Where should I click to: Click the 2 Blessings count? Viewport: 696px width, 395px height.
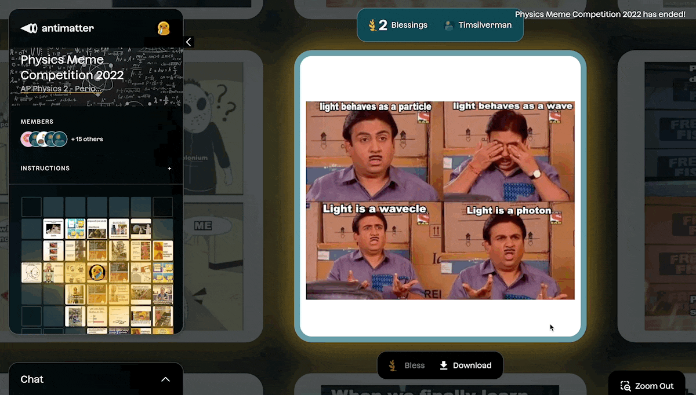pyautogui.click(x=403, y=25)
